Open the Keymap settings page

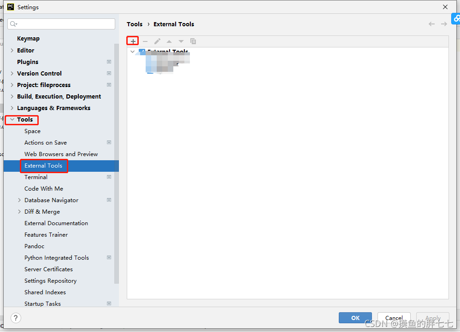(28, 39)
